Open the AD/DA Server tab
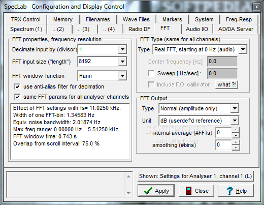 click(x=236, y=29)
